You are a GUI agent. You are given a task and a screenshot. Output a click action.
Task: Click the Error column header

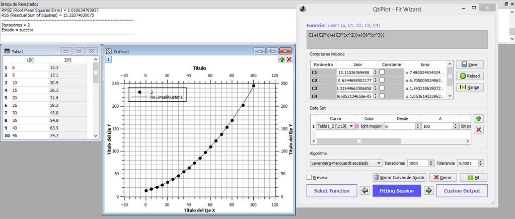point(425,64)
